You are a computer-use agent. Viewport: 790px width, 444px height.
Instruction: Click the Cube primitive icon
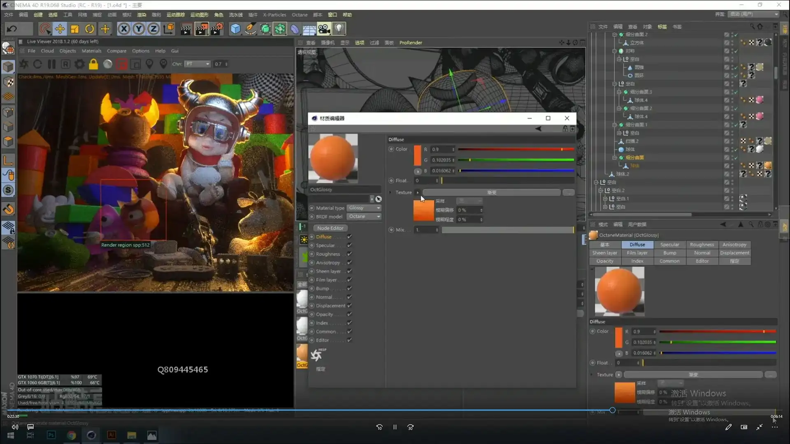[x=235, y=29]
